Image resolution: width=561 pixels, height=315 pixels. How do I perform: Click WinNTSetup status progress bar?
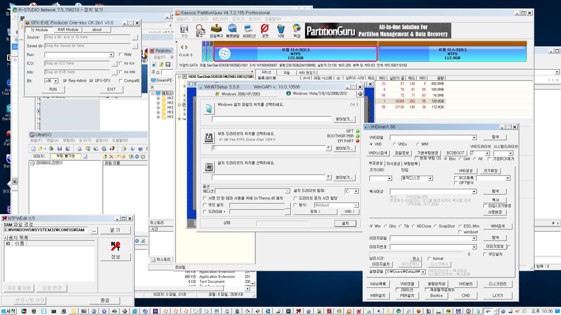[x=282, y=223]
